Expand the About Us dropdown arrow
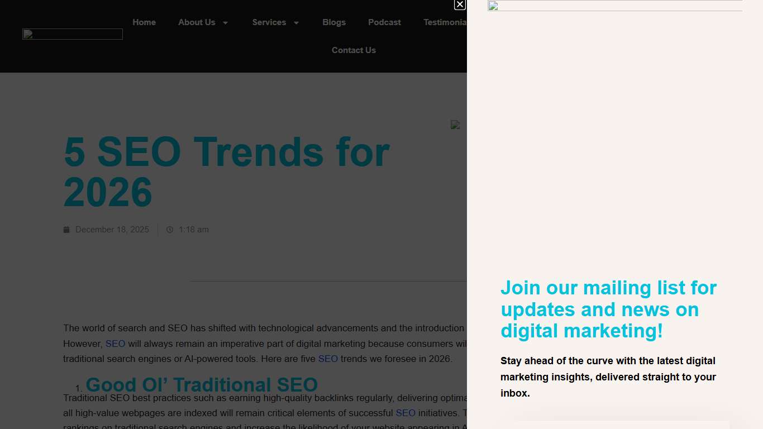This screenshot has height=429, width=763. pos(225,23)
